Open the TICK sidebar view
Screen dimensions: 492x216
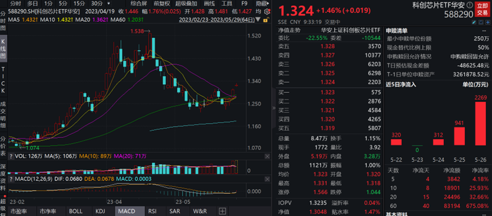[x=3, y=80]
